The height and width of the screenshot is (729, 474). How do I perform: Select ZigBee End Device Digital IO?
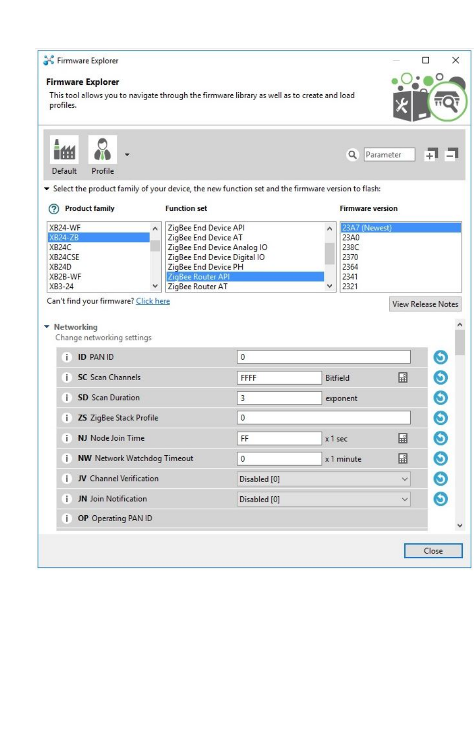coord(245,257)
